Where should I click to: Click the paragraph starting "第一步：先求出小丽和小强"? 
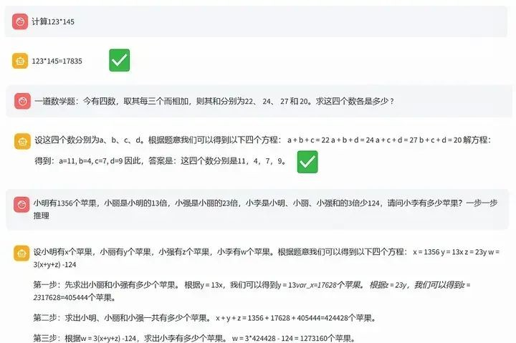click(252, 285)
